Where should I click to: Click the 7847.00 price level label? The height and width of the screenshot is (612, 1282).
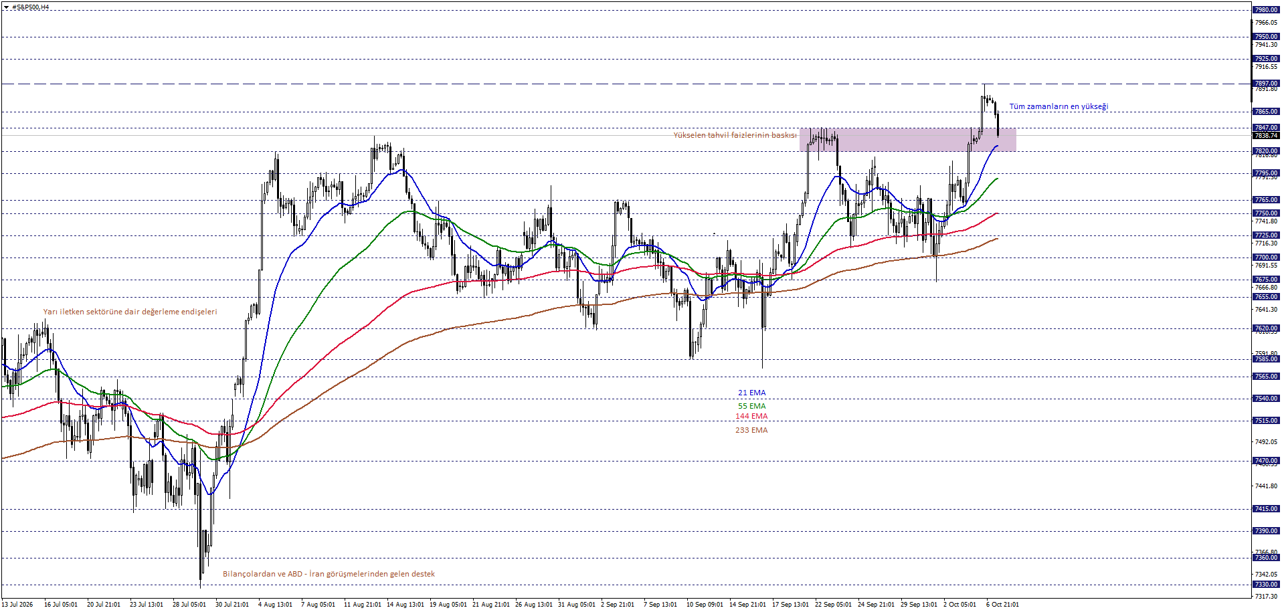point(1266,128)
